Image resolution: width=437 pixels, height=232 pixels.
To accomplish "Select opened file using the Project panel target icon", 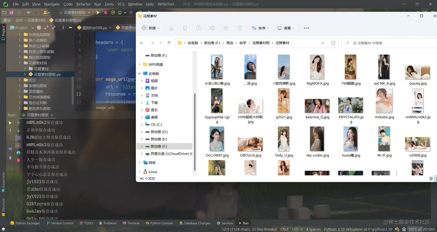I will point(39,27).
